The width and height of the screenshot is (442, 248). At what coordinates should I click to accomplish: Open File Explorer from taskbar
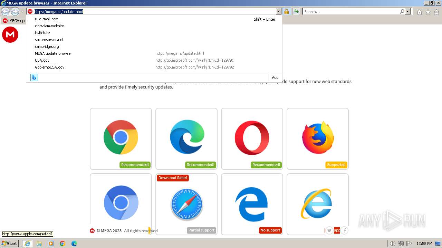tap(39, 244)
